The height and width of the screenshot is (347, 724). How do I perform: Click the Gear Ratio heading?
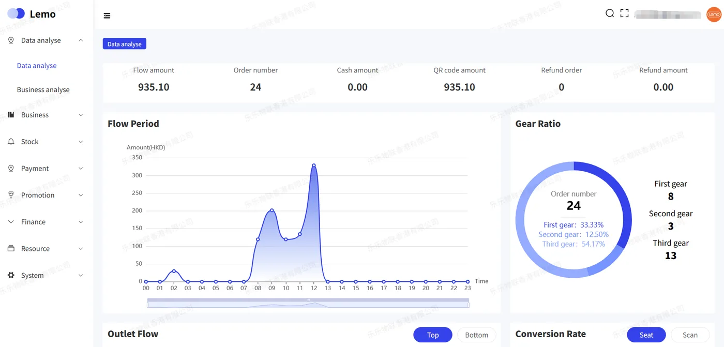coord(538,124)
